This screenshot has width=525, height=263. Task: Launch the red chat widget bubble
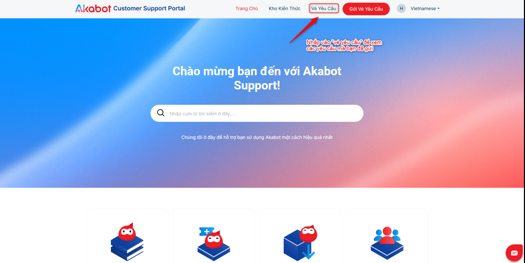pos(514,253)
